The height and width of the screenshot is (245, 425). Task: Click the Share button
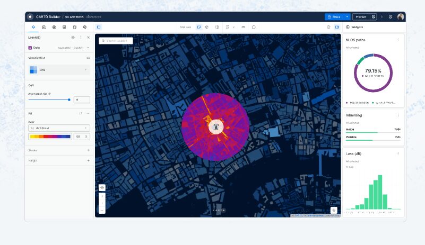pyautogui.click(x=334, y=17)
